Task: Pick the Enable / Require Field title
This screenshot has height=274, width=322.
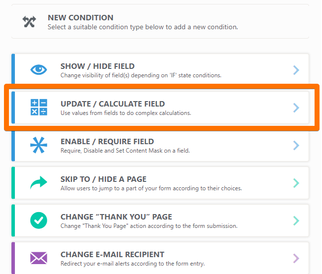Action: point(107,142)
